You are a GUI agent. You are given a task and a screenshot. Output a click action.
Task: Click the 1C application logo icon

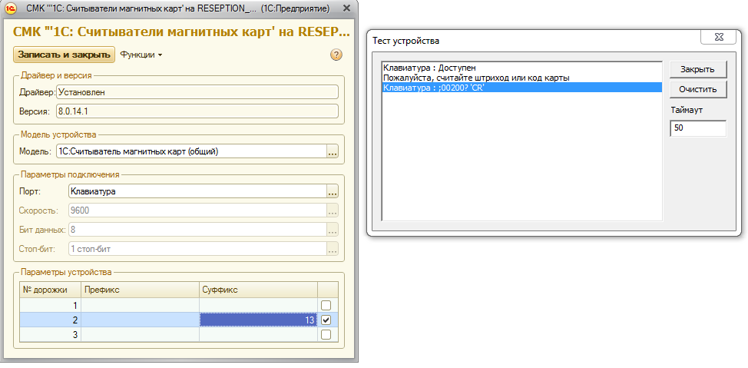pos(11,8)
